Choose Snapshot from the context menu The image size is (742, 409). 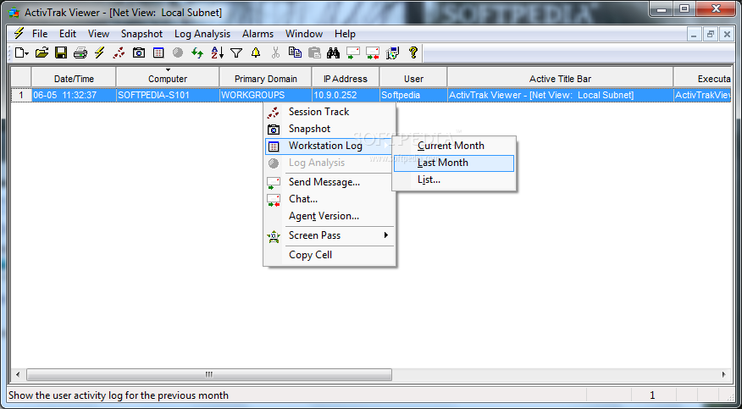[329, 129]
